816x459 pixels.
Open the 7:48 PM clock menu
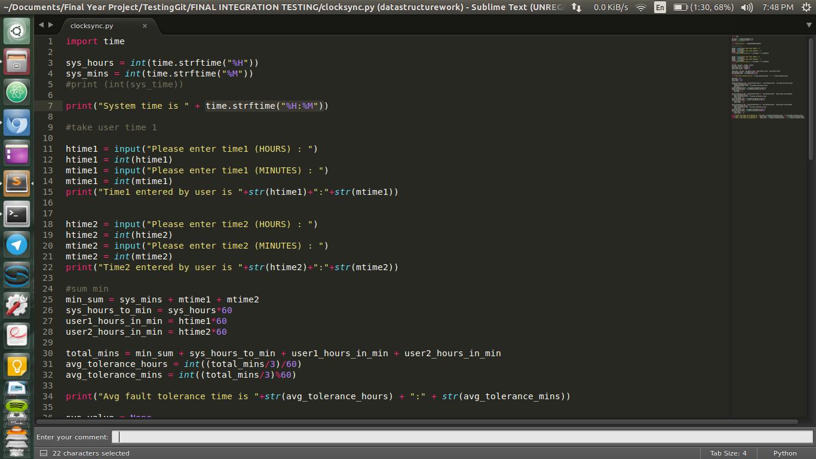(778, 7)
